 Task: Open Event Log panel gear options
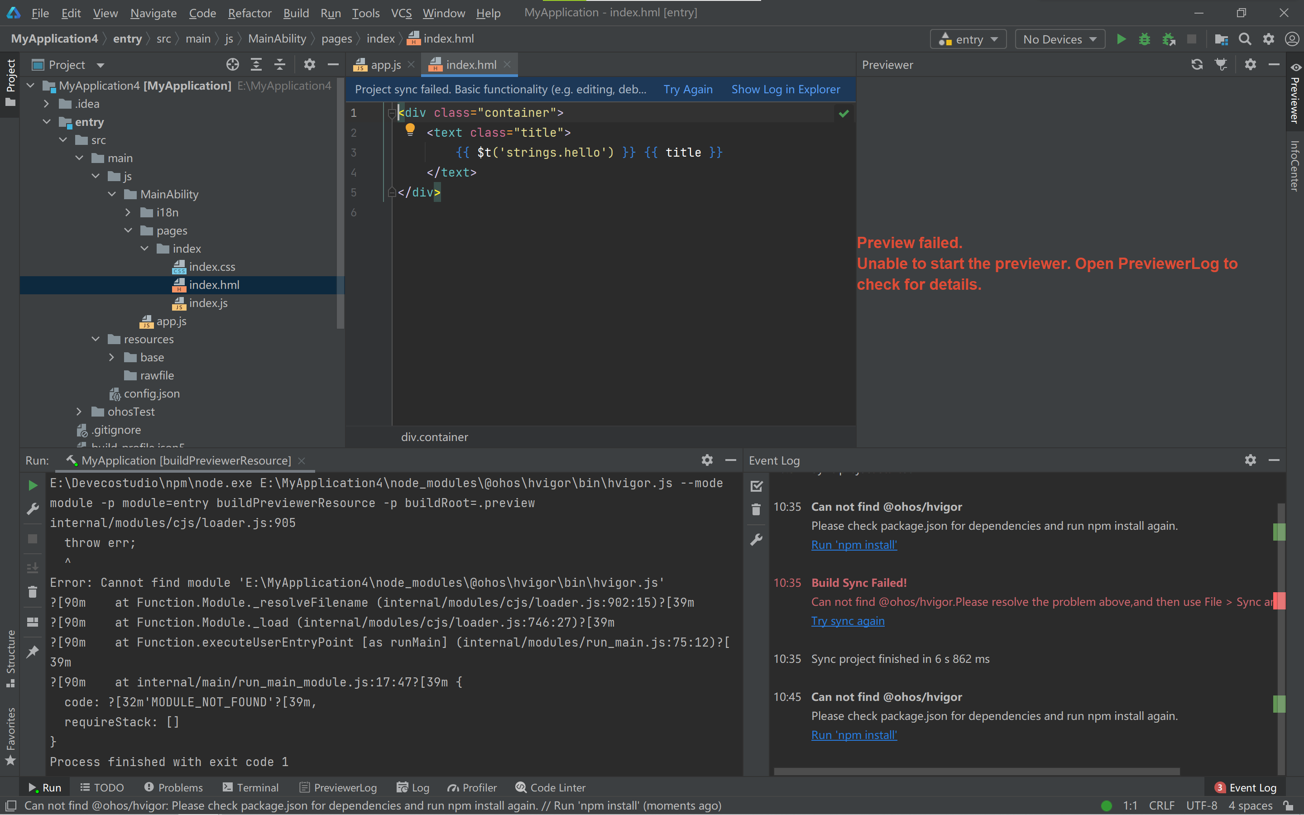(x=1250, y=460)
